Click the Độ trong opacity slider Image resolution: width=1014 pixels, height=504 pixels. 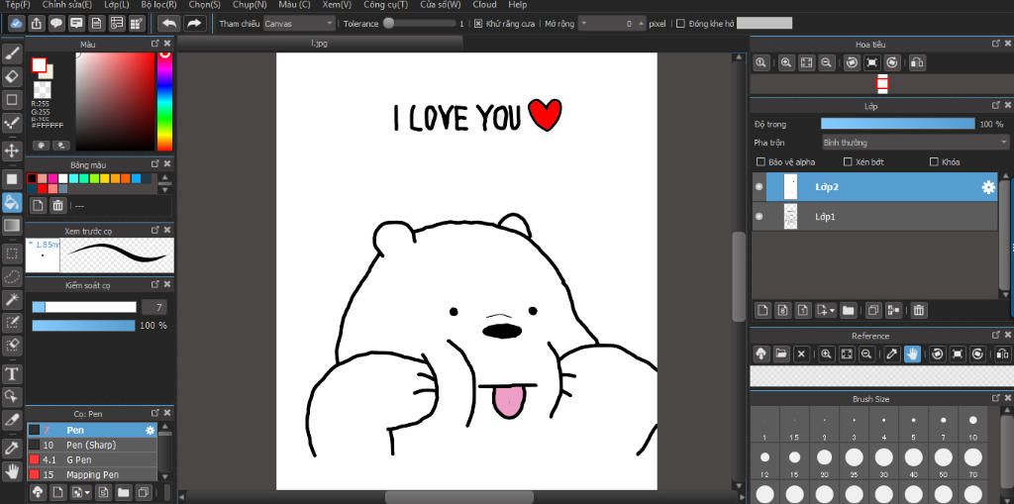[897, 124]
